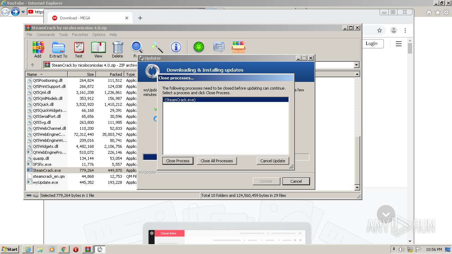Image resolution: width=452 pixels, height=254 pixels.
Task: Open the Favorites menu in WinRAR
Action: [80, 35]
